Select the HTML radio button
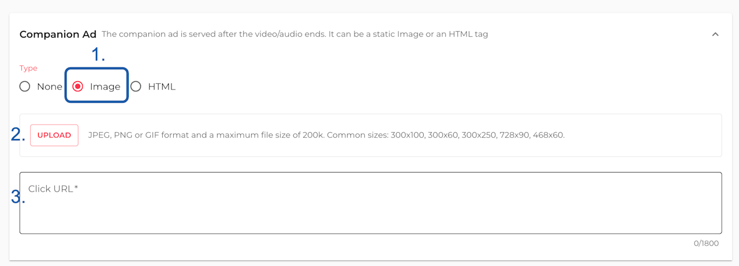This screenshot has height=266, width=739. pyautogui.click(x=136, y=87)
